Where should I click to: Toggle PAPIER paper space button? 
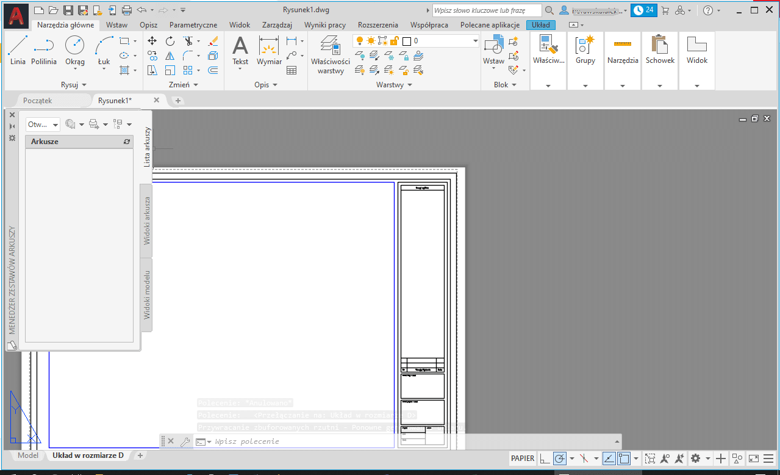[523, 458]
